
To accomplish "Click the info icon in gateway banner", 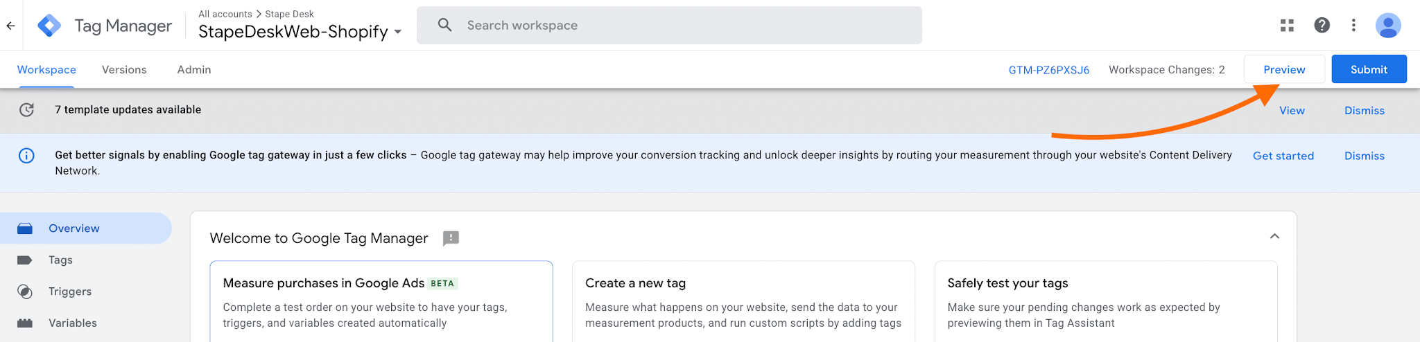I will pos(26,156).
